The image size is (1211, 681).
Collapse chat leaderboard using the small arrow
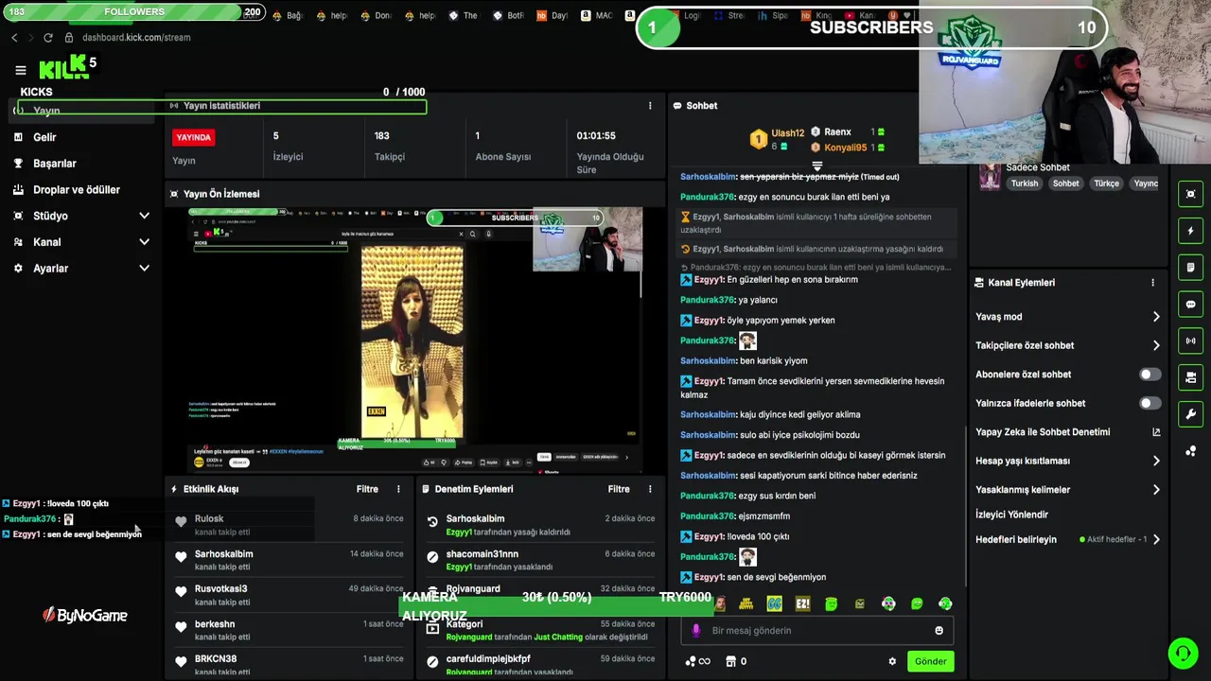pyautogui.click(x=817, y=166)
